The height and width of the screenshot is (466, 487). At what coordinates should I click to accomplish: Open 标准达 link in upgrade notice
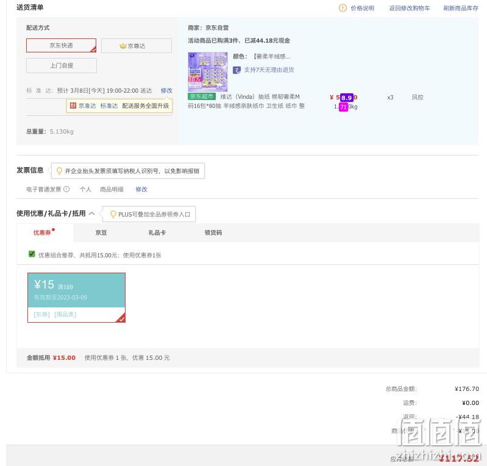point(108,106)
